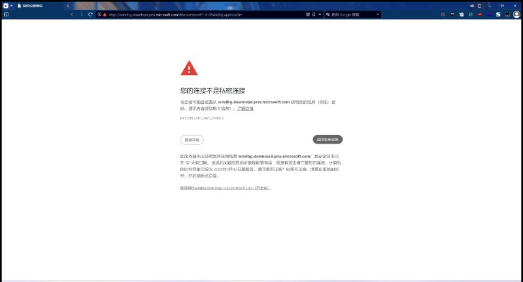Click the red warning triangle on page
Screen dimensions: 523x282
(x=189, y=68)
